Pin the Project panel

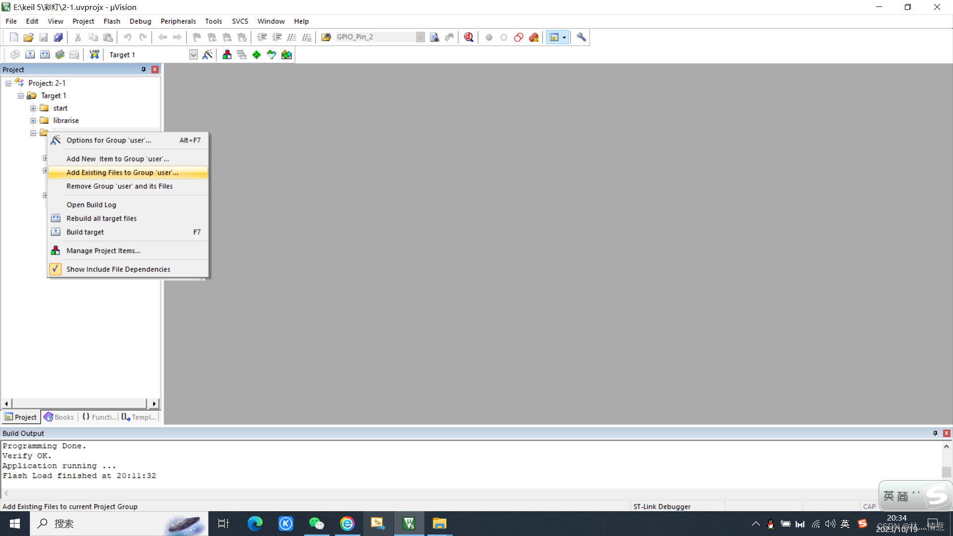[144, 69]
